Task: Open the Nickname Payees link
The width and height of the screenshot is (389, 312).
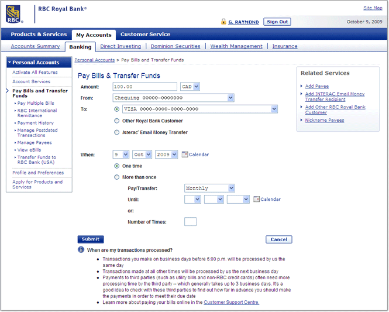Action: click(325, 120)
